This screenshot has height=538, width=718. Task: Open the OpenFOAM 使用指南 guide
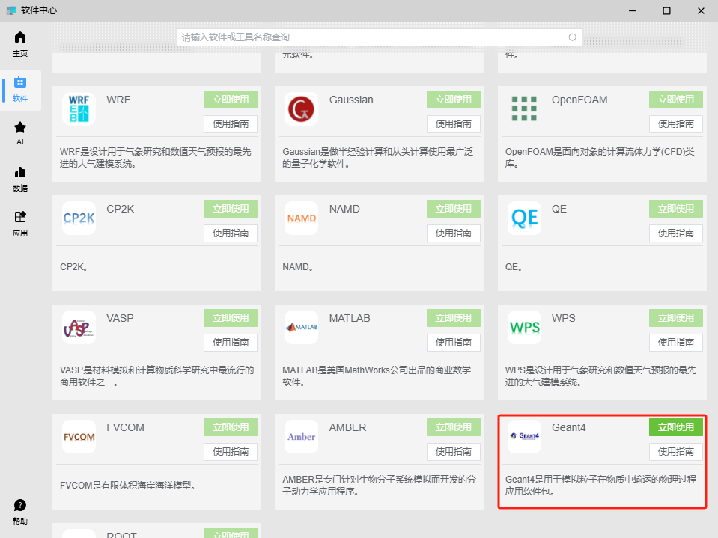pos(676,124)
